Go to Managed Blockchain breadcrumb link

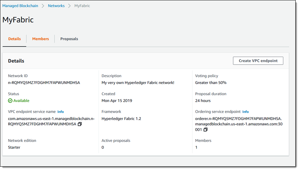(x=20, y=6)
